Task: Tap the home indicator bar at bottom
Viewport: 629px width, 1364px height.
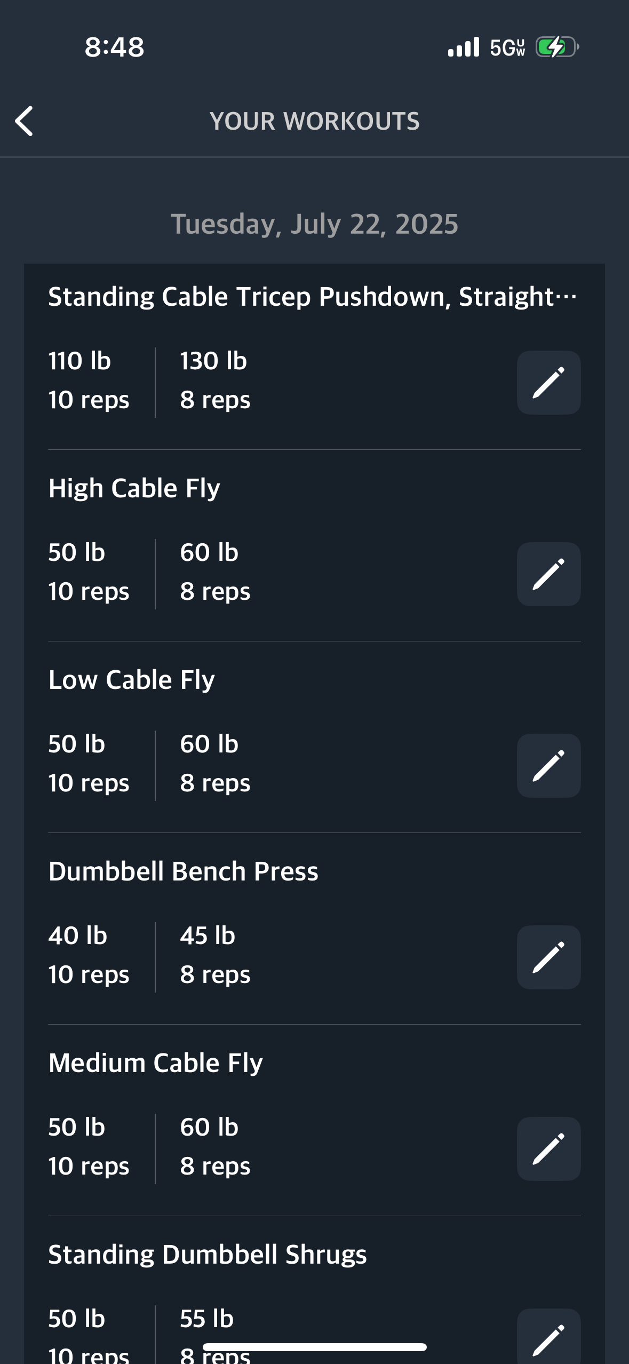Action: [314, 1347]
